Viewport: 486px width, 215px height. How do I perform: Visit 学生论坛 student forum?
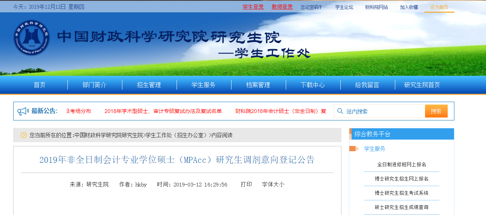point(344,7)
